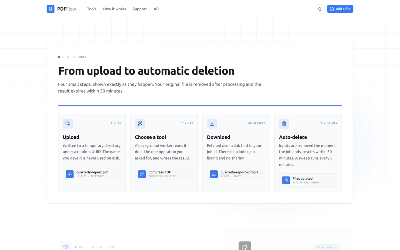The width and height of the screenshot is (400, 250).
Task: Click the T + ~2S timestamp
Action: [x=187, y=123]
